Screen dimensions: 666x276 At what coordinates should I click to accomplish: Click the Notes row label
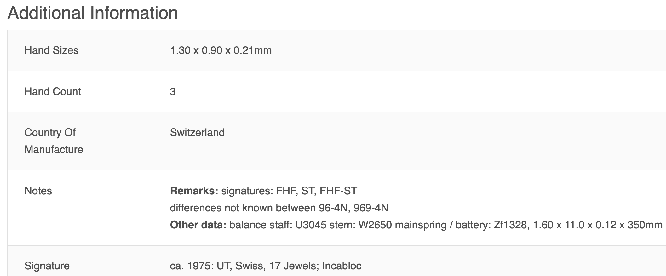tap(38, 191)
